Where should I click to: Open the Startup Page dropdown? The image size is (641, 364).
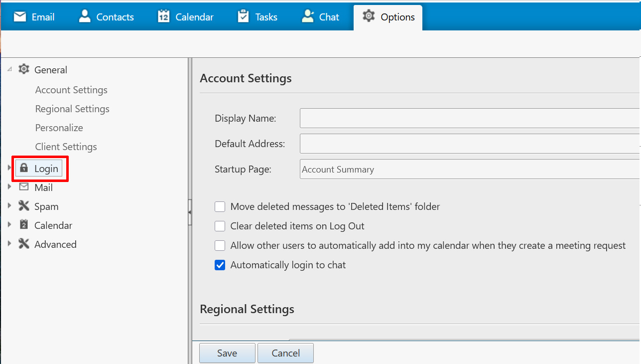pyautogui.click(x=470, y=169)
